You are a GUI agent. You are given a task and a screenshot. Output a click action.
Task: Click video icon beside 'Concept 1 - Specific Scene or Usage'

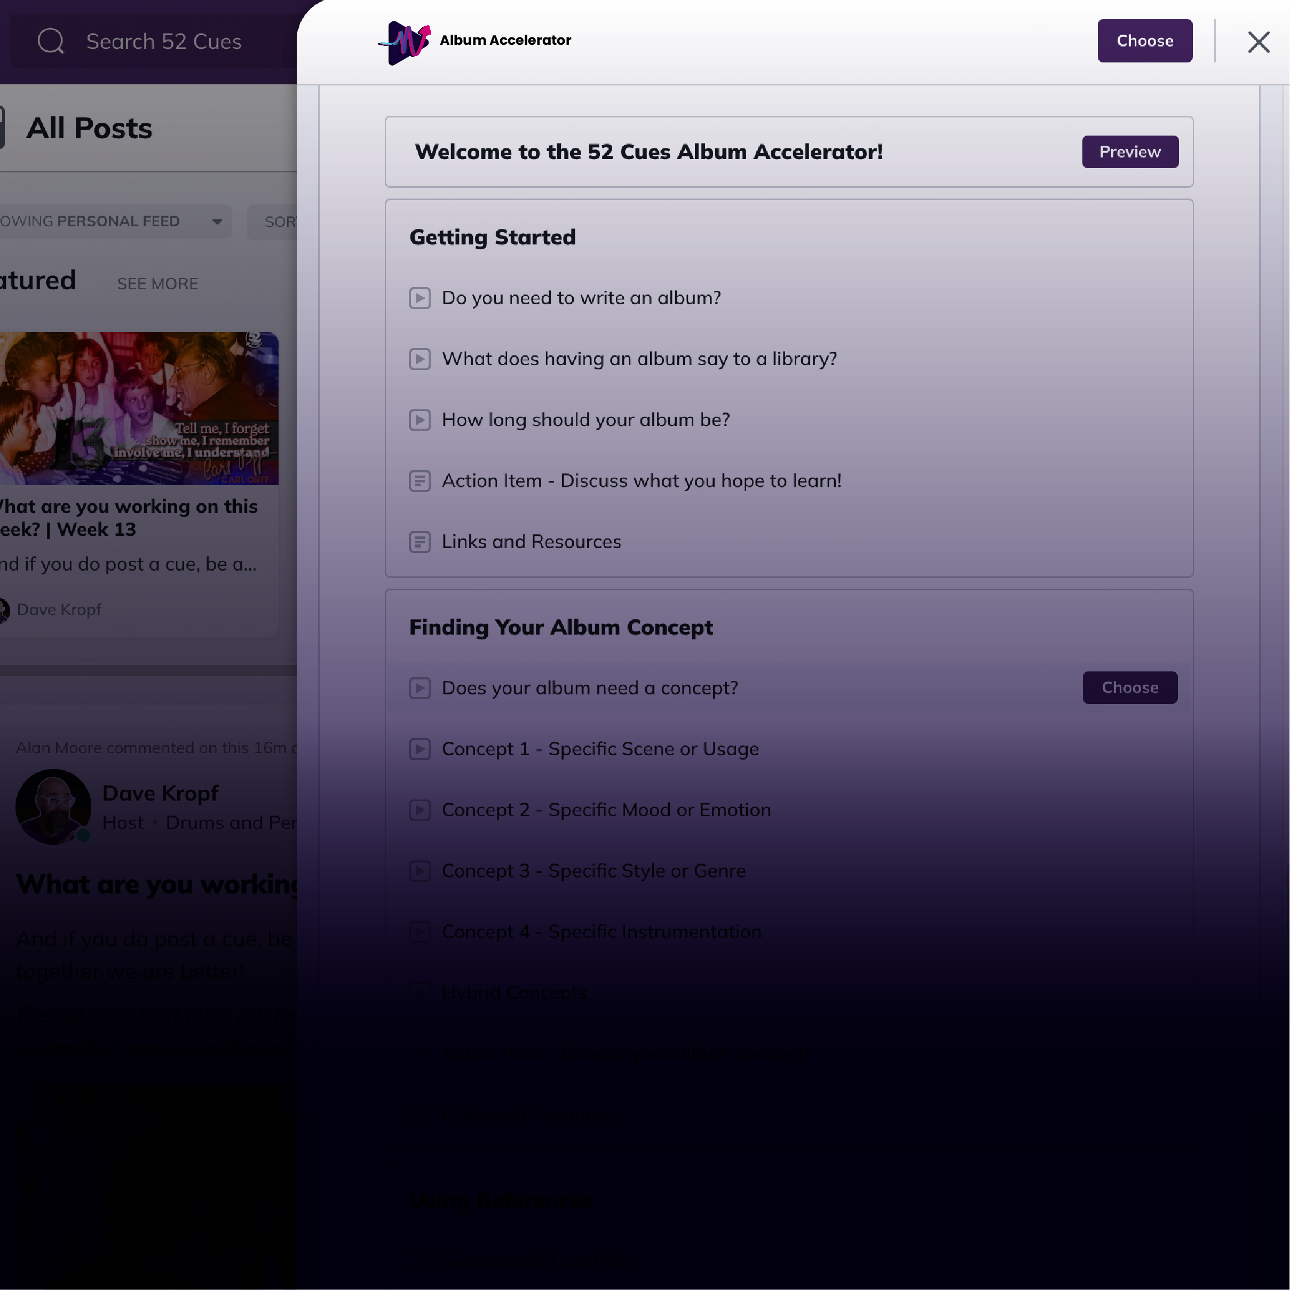[420, 749]
